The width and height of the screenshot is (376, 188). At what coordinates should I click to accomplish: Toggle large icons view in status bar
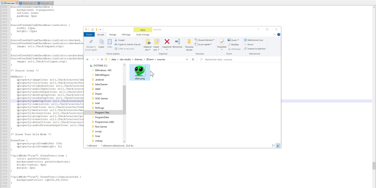coord(278,145)
